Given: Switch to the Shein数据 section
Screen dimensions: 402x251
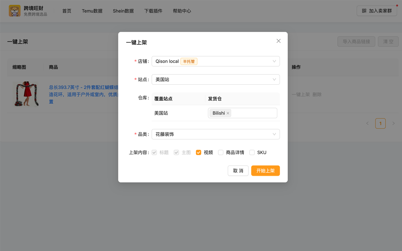Looking at the screenshot, I should (123, 11).
